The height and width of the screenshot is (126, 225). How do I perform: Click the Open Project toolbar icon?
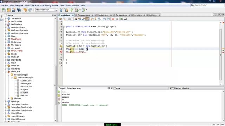[x=14, y=10]
